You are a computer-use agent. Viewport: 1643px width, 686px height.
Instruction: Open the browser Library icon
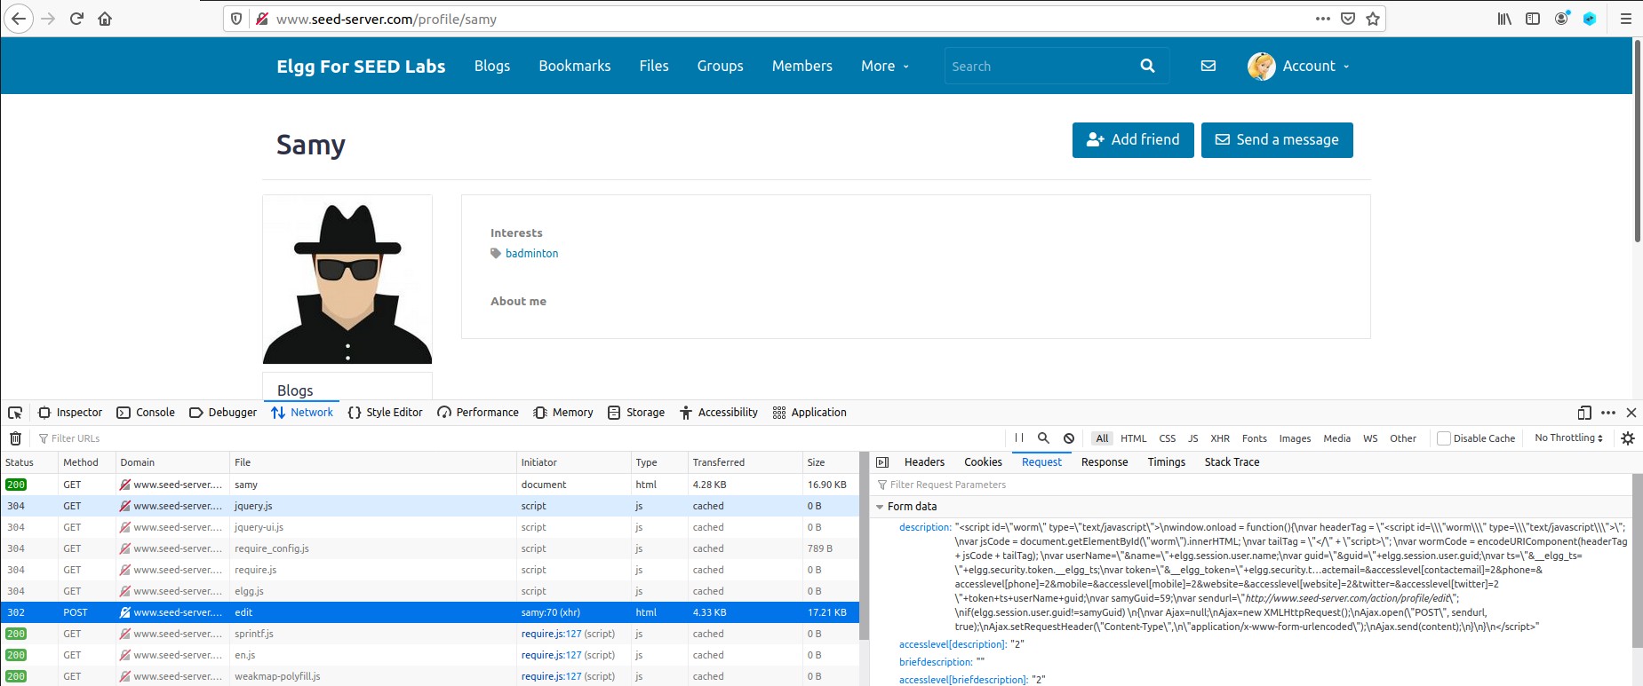pos(1504,19)
